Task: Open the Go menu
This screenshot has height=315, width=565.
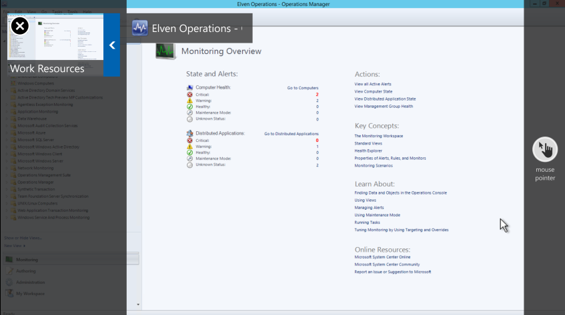Action: (44, 12)
